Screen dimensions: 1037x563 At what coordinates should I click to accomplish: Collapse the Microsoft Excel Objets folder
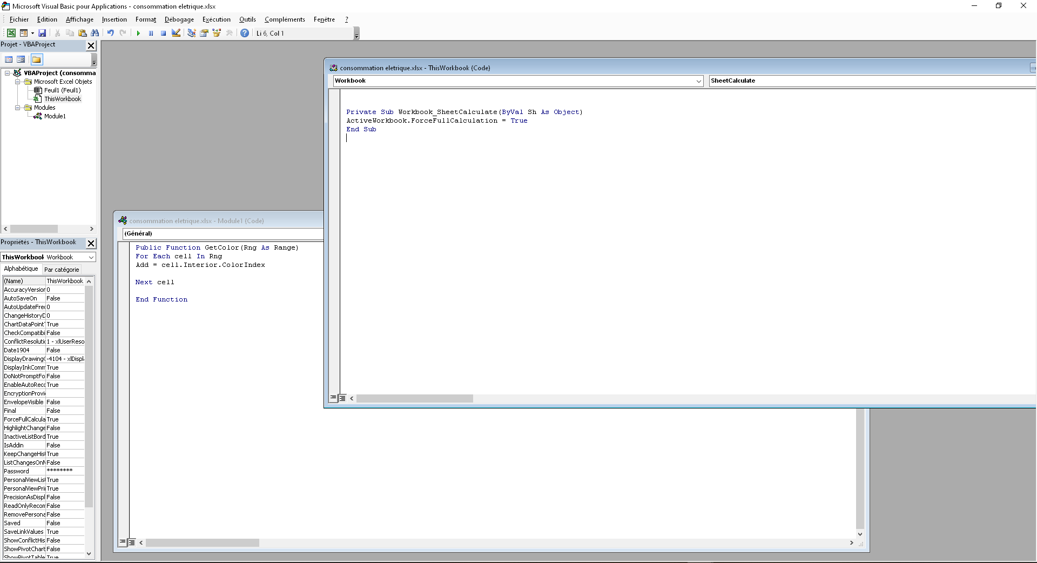(18, 82)
